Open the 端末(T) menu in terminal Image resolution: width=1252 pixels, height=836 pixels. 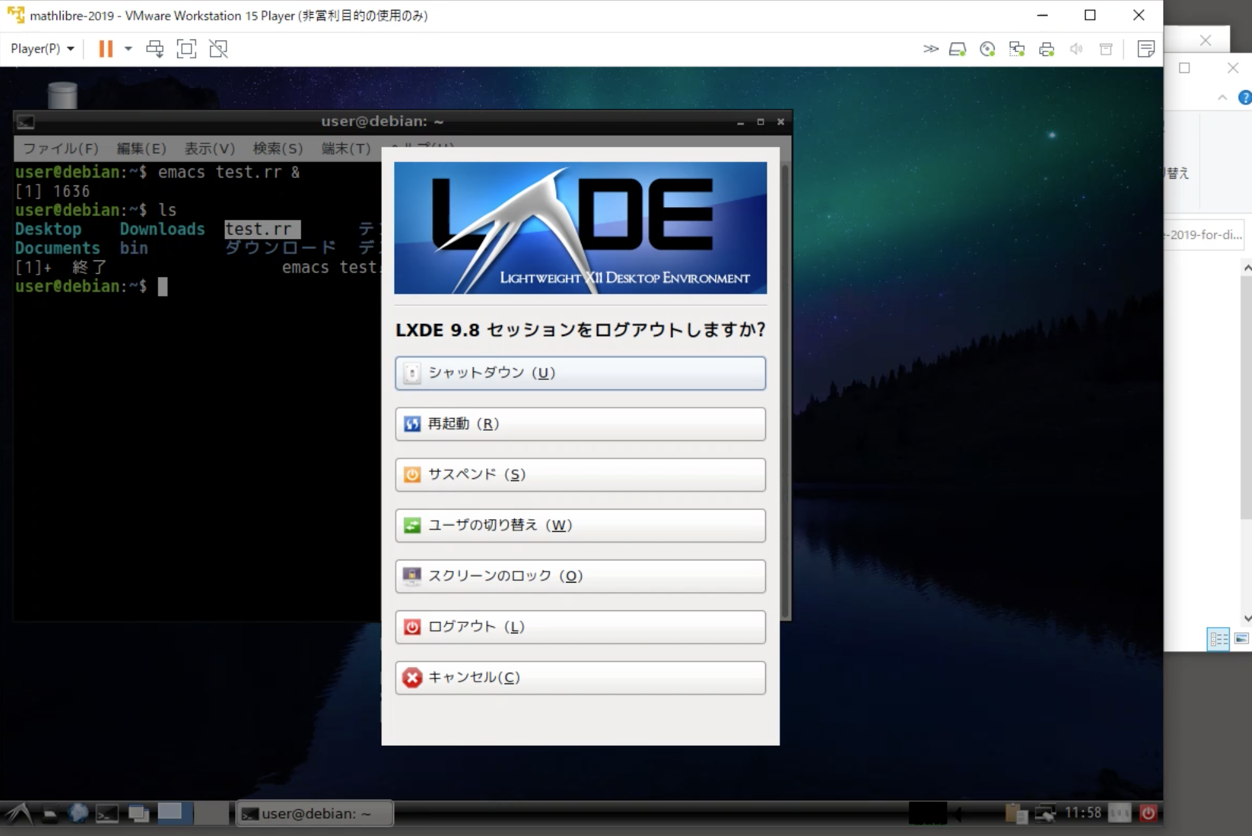click(346, 148)
